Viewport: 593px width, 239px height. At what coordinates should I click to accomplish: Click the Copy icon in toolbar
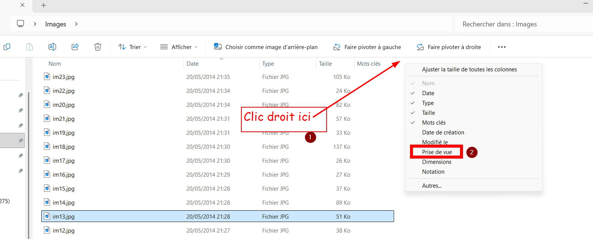(7, 47)
